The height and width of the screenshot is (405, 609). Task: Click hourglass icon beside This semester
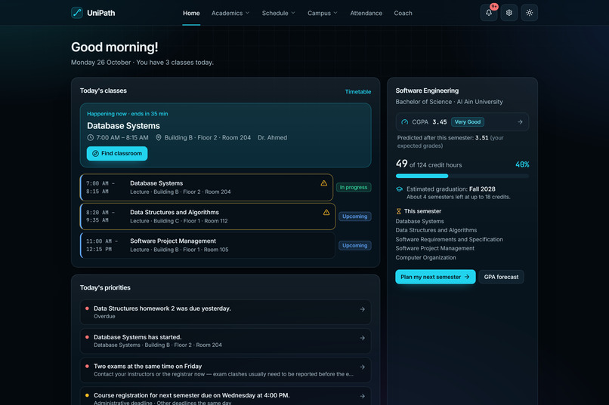[x=398, y=211]
